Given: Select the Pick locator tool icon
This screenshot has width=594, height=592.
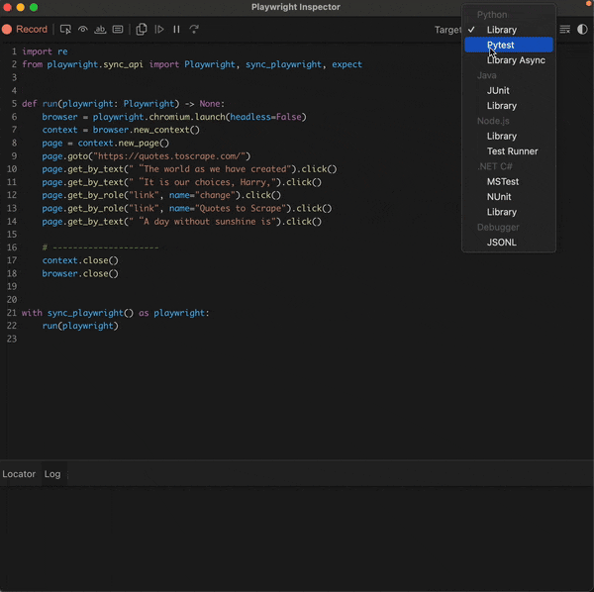Looking at the screenshot, I should [x=65, y=29].
